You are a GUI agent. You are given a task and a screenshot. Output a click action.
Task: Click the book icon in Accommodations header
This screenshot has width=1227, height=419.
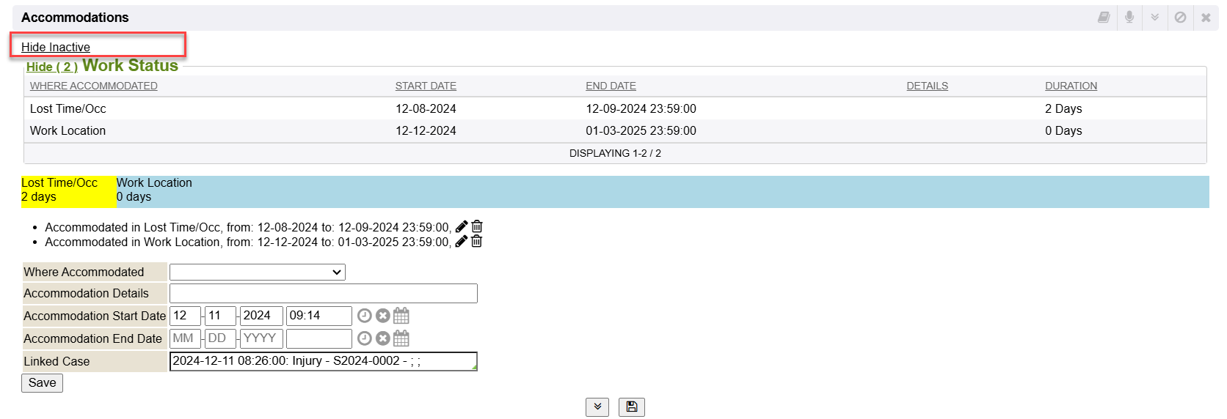[1103, 18]
